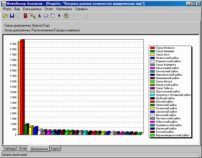Click the open book icon

coord(46,16)
